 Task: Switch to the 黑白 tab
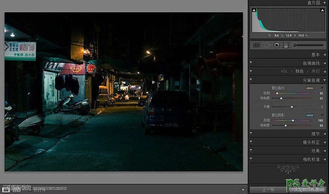[x=315, y=72]
